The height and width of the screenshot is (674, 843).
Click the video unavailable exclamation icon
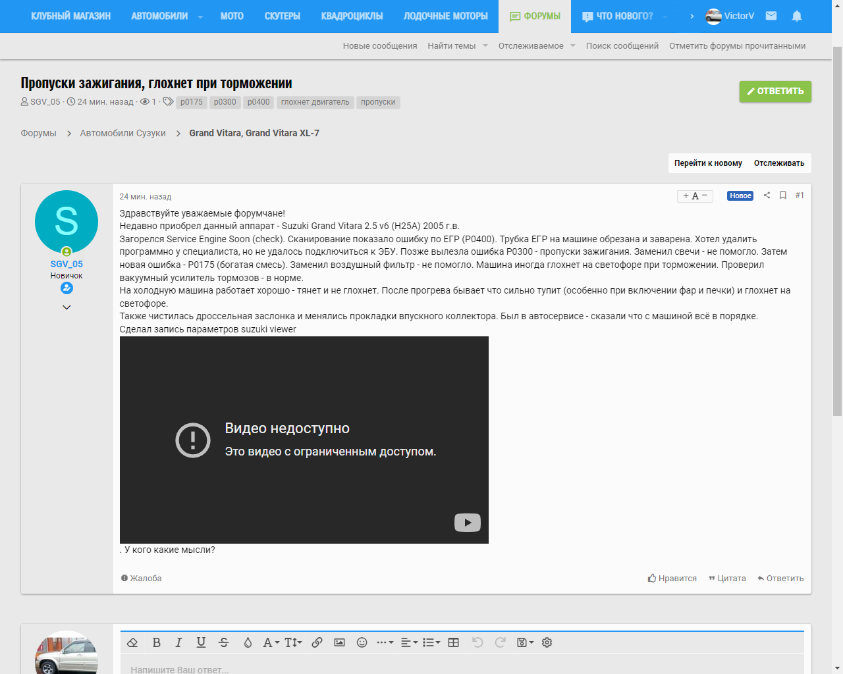(x=193, y=440)
